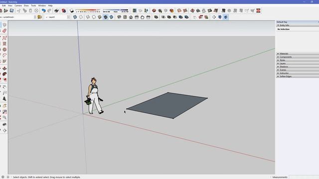
Task: Open the View menu
Action: [10, 5]
